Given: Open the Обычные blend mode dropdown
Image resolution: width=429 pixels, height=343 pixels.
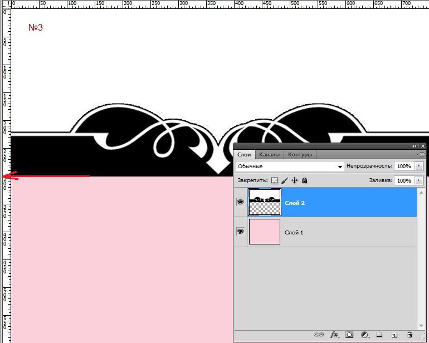Looking at the screenshot, I should click(290, 166).
